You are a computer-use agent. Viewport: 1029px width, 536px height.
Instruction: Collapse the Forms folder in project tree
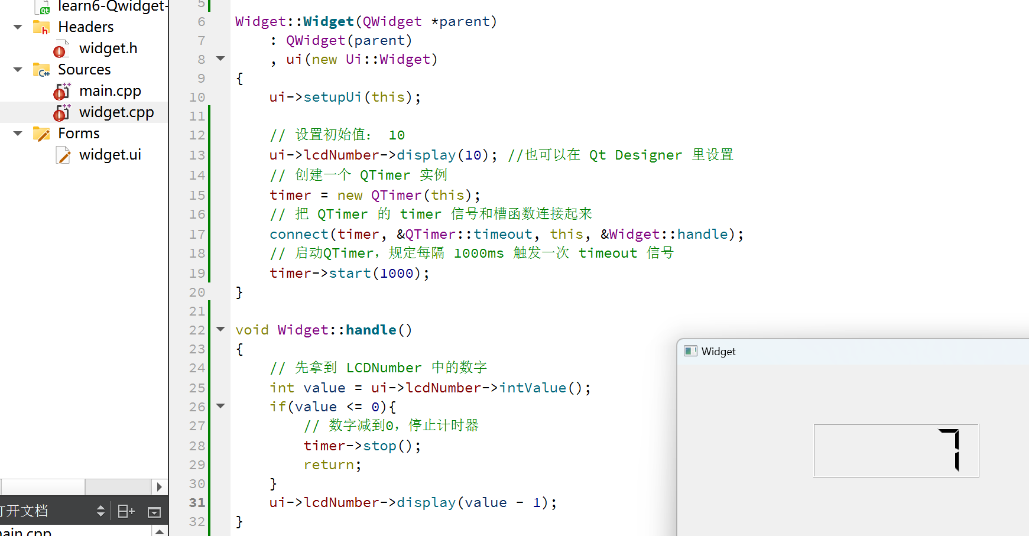(x=18, y=134)
